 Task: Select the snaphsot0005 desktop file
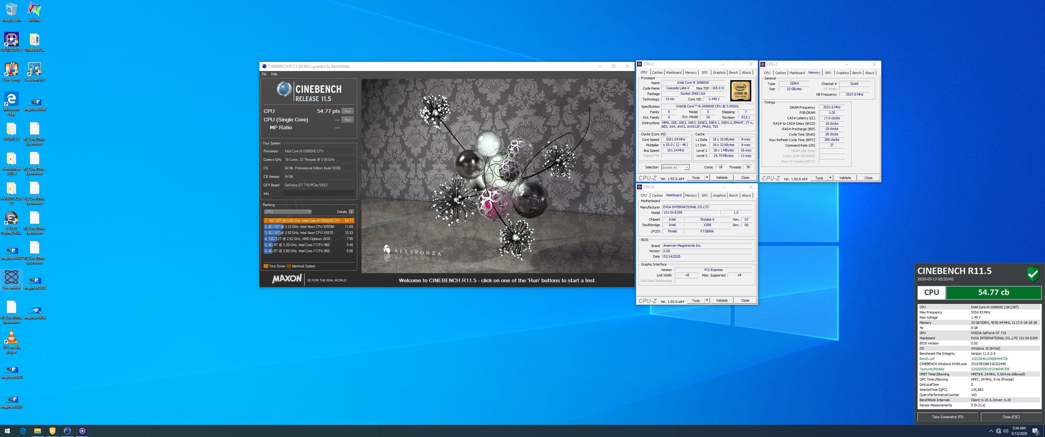(x=35, y=283)
